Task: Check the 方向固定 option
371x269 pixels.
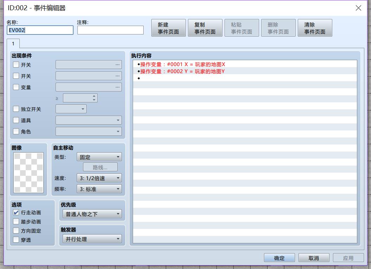Action: point(16,231)
